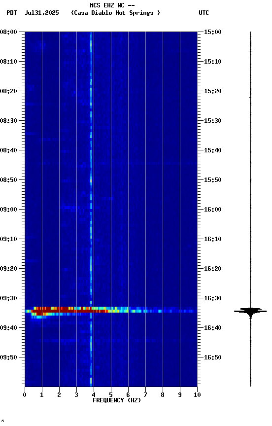Click the '08:00' PDT time label
This screenshot has width=272, height=426.
click(x=8, y=32)
